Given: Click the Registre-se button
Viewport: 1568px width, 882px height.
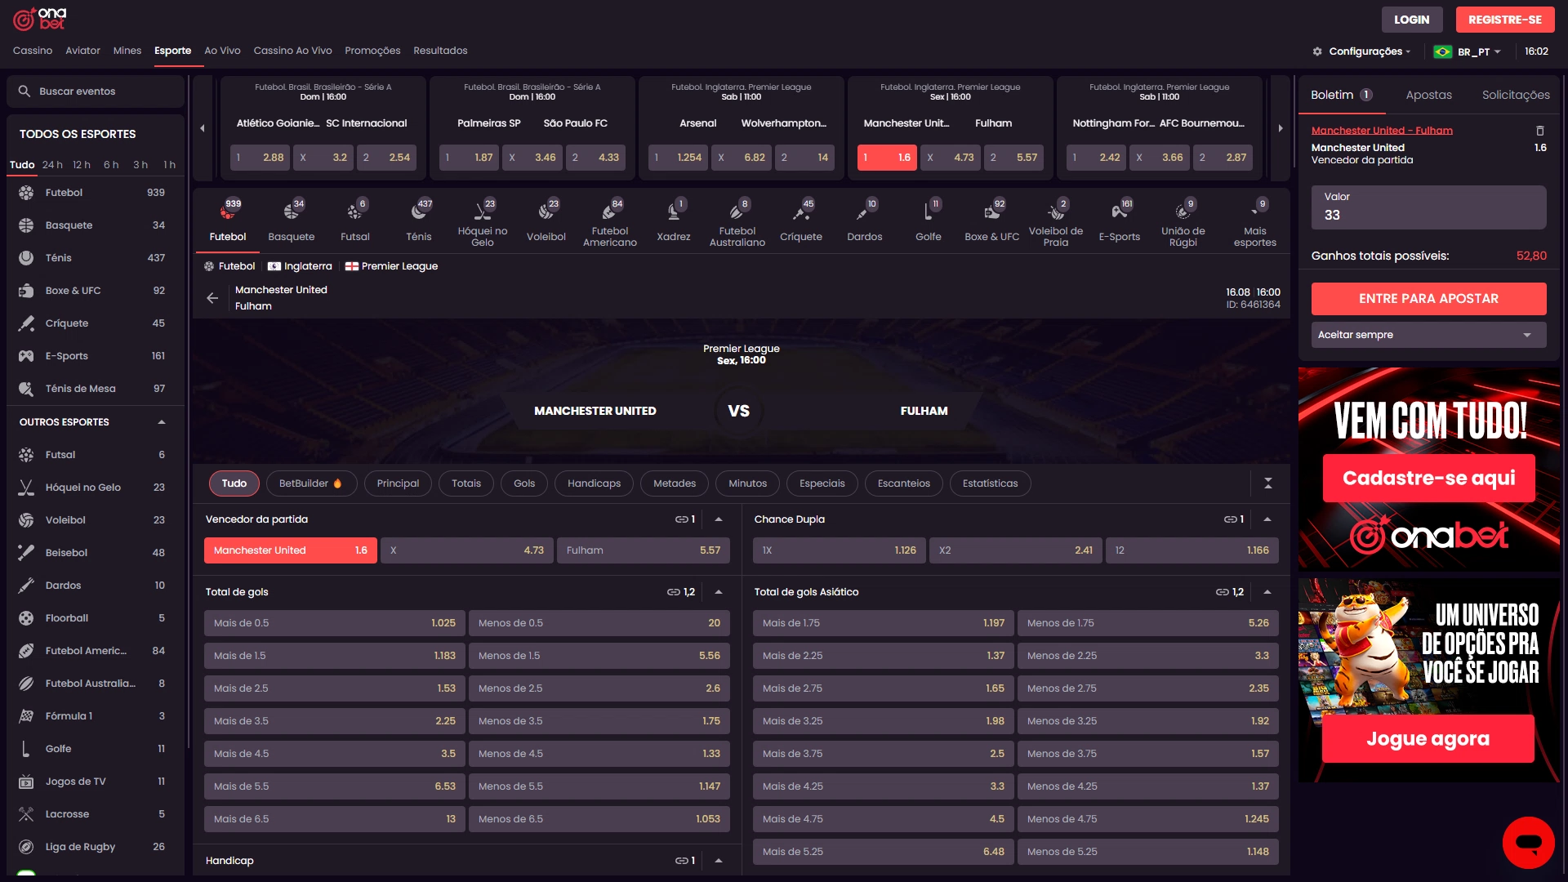Looking at the screenshot, I should pos(1504,20).
